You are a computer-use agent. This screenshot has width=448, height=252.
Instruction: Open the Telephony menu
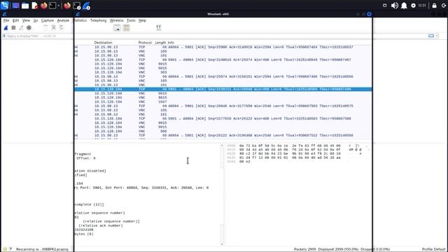tap(98, 20)
